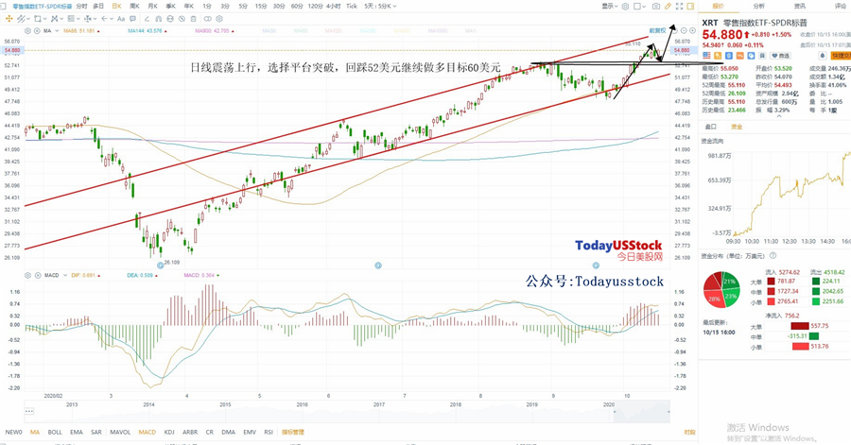The width and height of the screenshot is (851, 445).
Task: Select the angle line drawing tool
Action: pos(148,19)
